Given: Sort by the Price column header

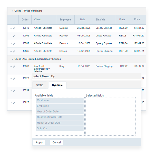Looking at the screenshot, I should pos(137,20).
